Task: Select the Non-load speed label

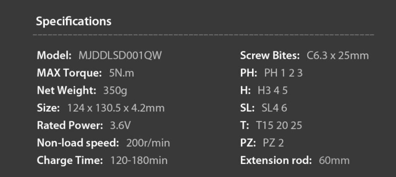Action: click(78, 143)
